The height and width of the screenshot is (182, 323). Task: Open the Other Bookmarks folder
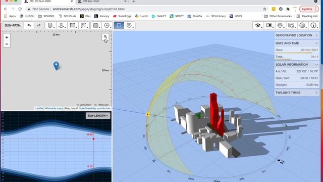278,16
